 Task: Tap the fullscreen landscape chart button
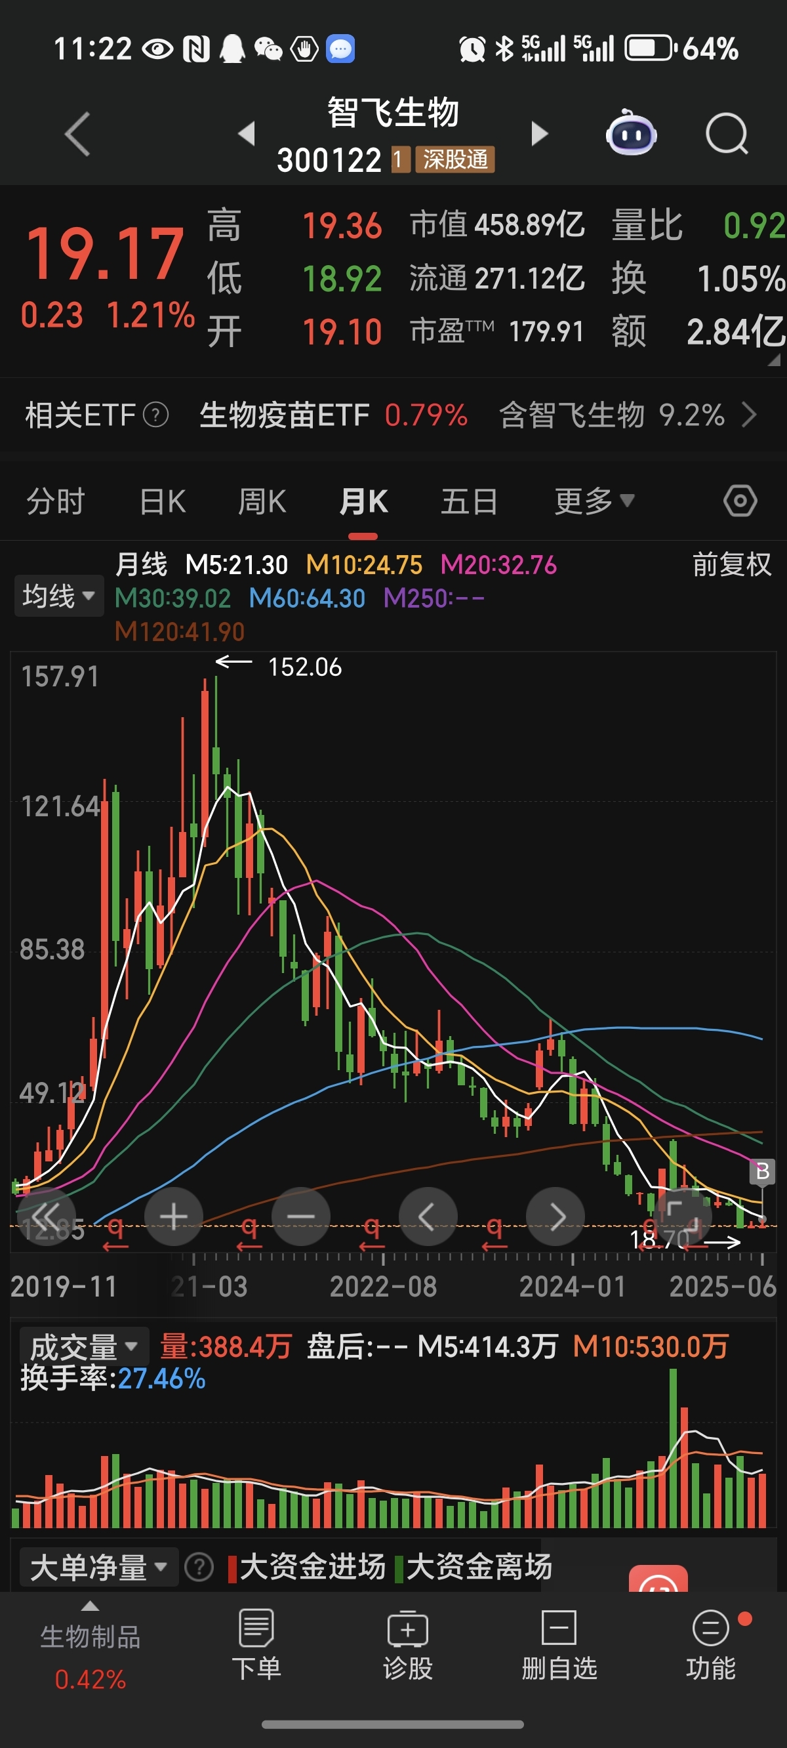point(682,1217)
